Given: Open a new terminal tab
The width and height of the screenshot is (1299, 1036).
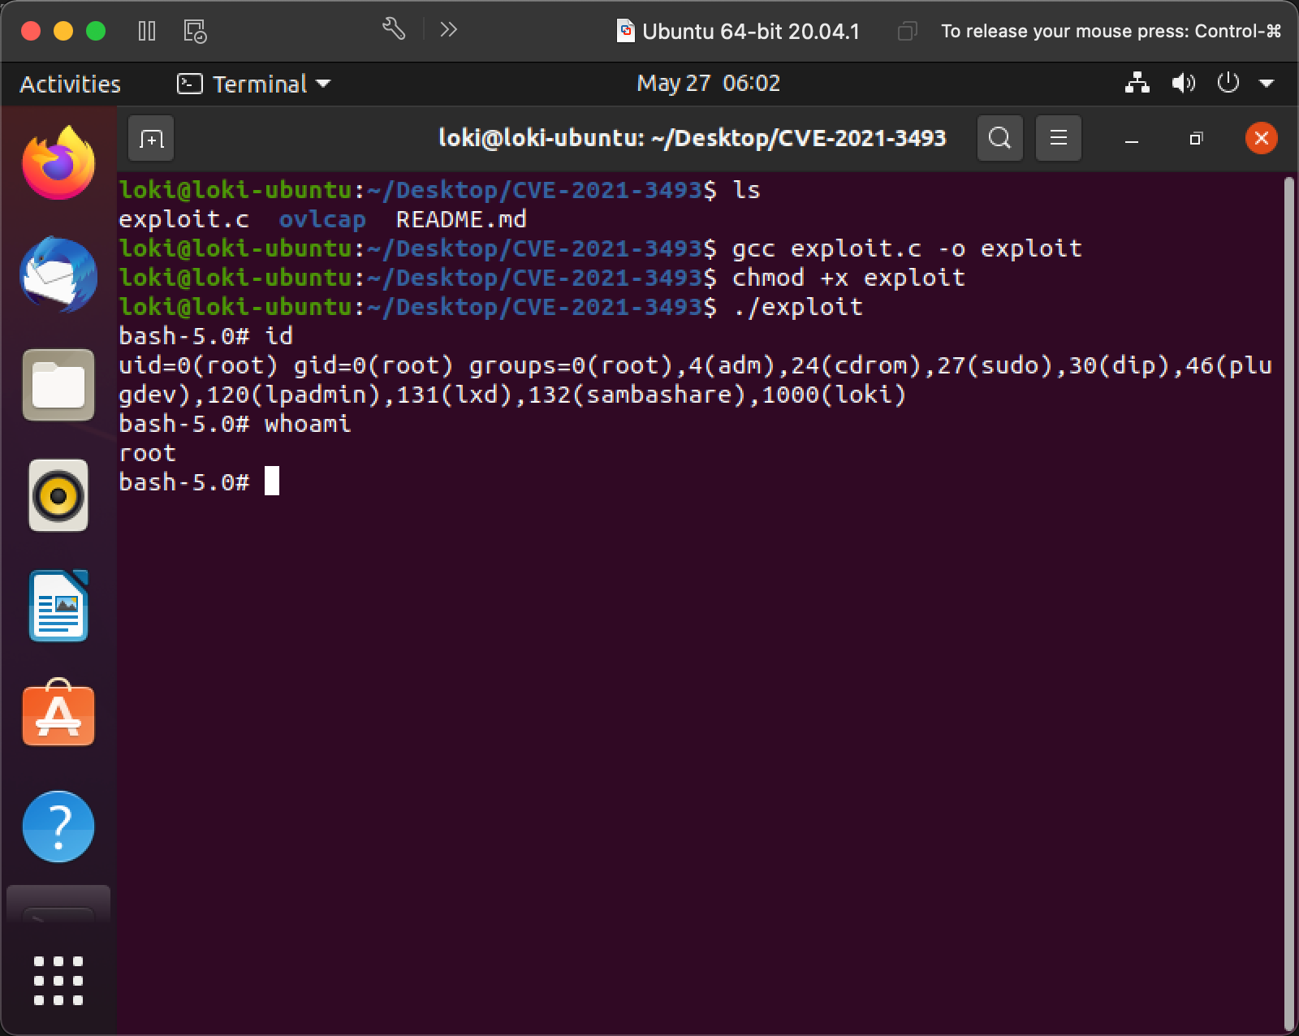Looking at the screenshot, I should [x=150, y=138].
